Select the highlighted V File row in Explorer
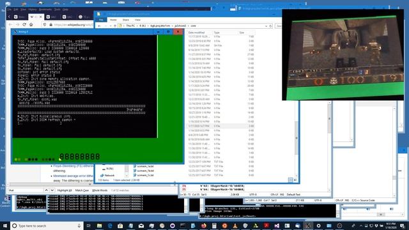 coord(220,126)
